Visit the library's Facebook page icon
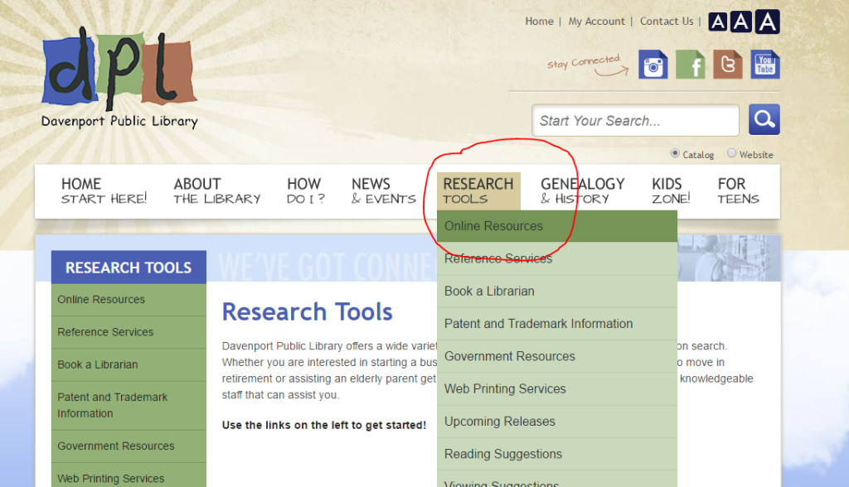Screen dimensions: 849x487 click(691, 65)
